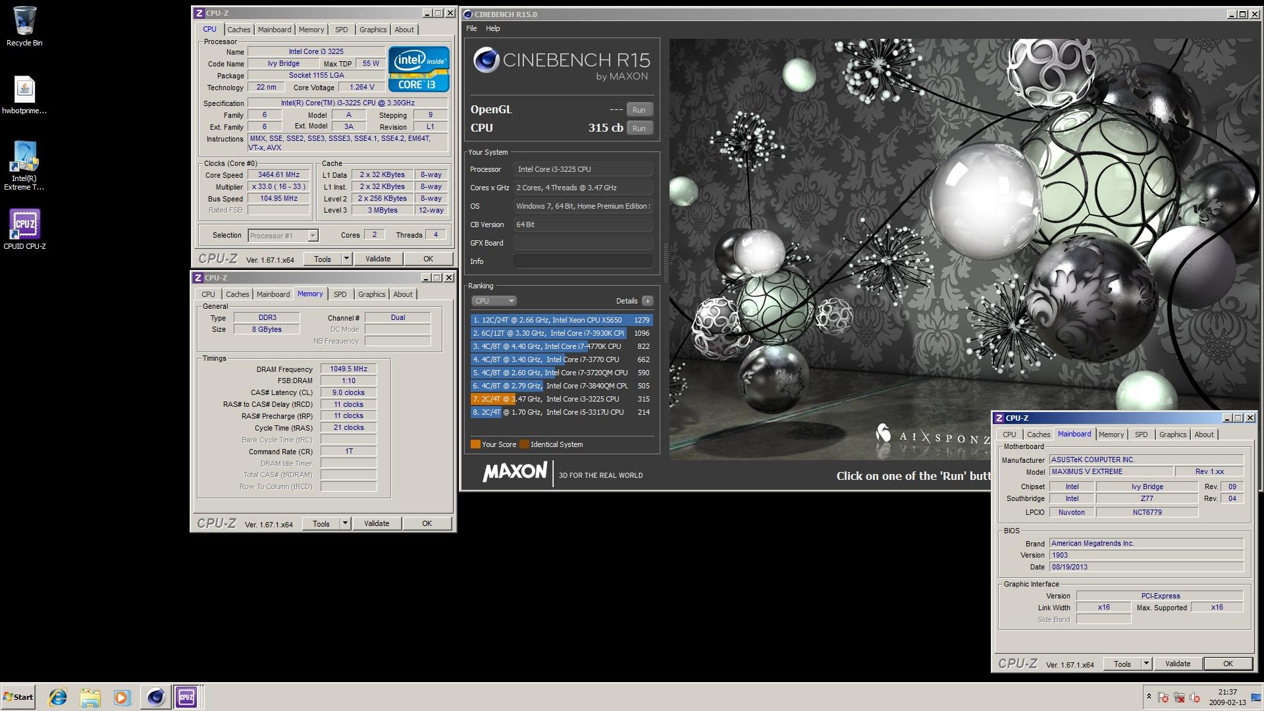Open Graphics tab in the Mainboard CPU-Z window
The width and height of the screenshot is (1264, 711).
pos(1172,434)
